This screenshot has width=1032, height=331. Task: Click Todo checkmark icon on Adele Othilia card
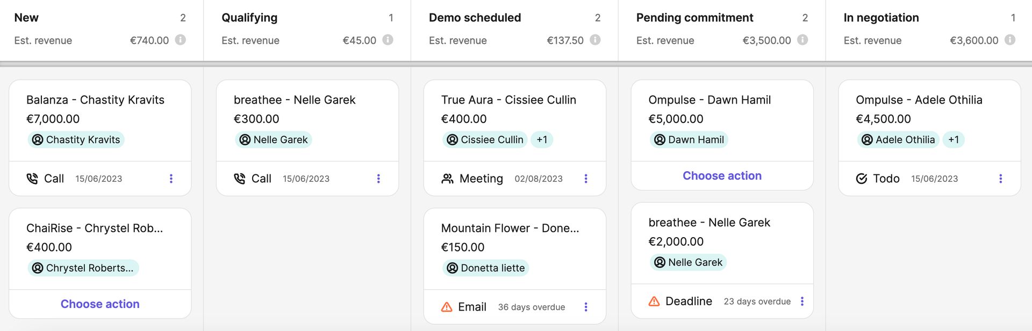(x=862, y=179)
